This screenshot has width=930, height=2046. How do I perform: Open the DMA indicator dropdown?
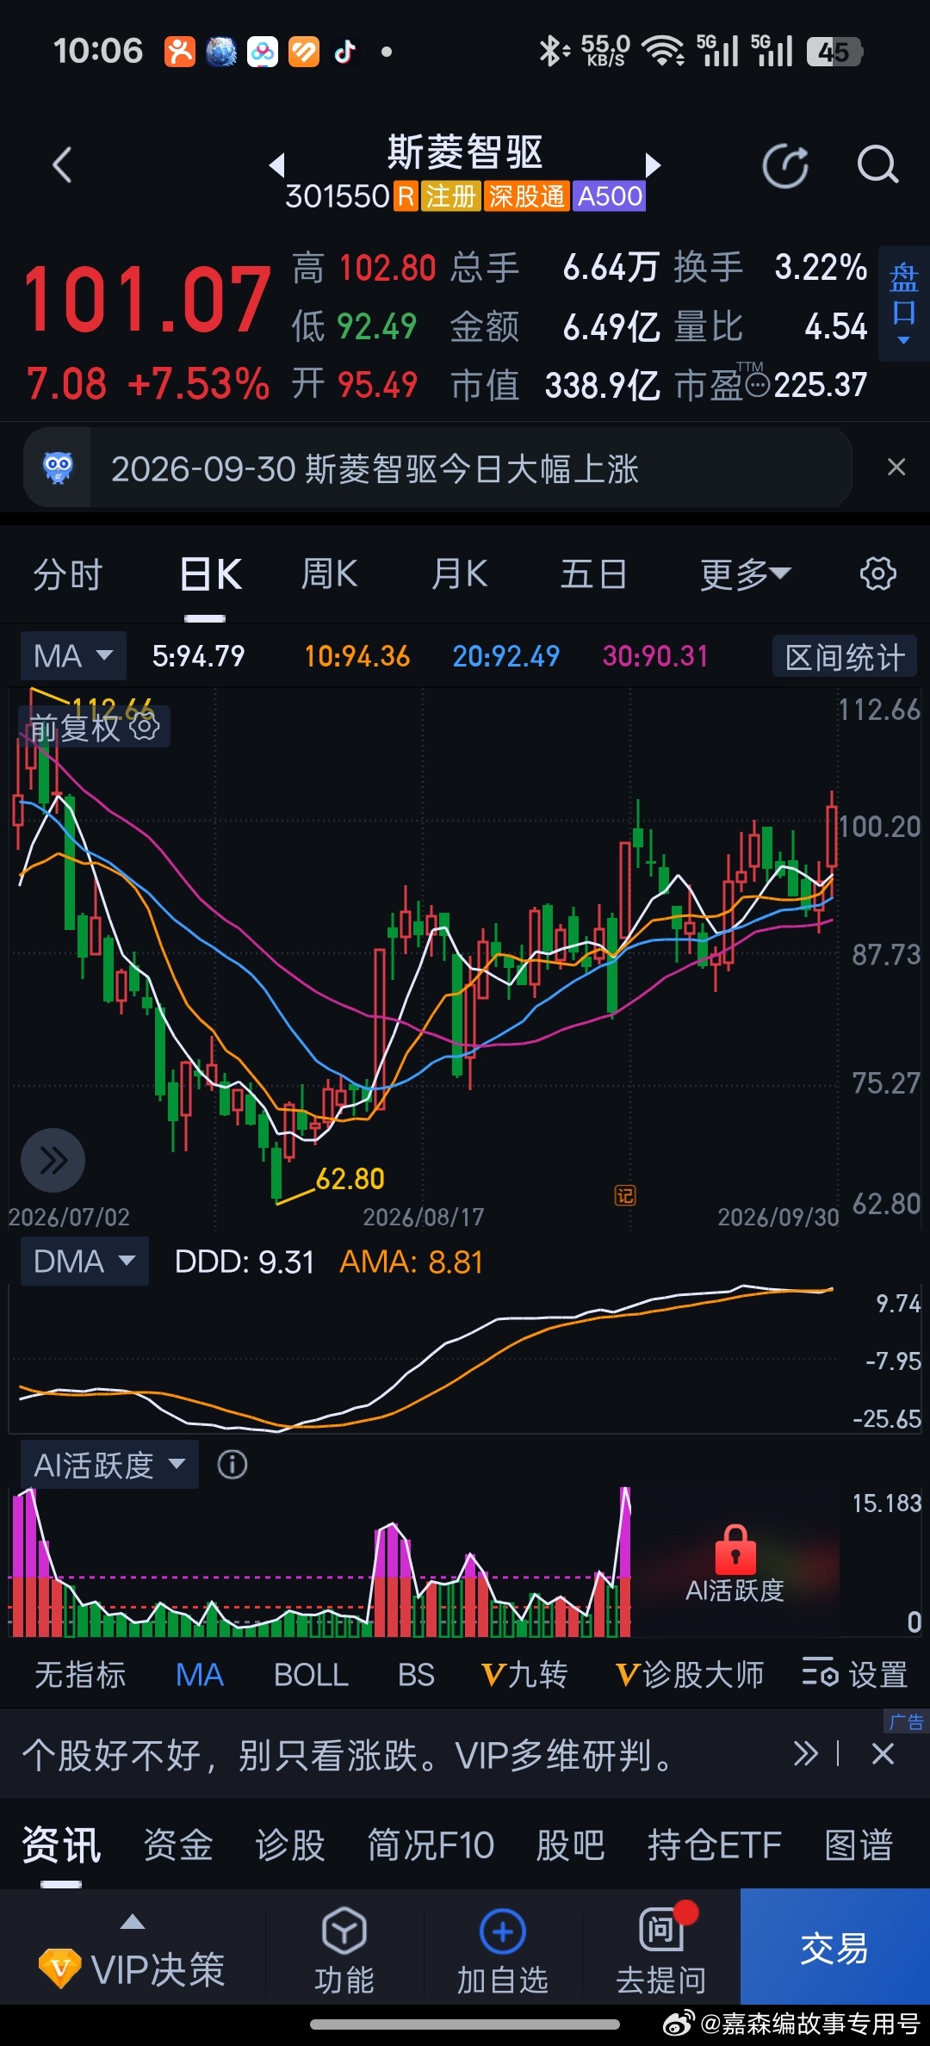84,1261
